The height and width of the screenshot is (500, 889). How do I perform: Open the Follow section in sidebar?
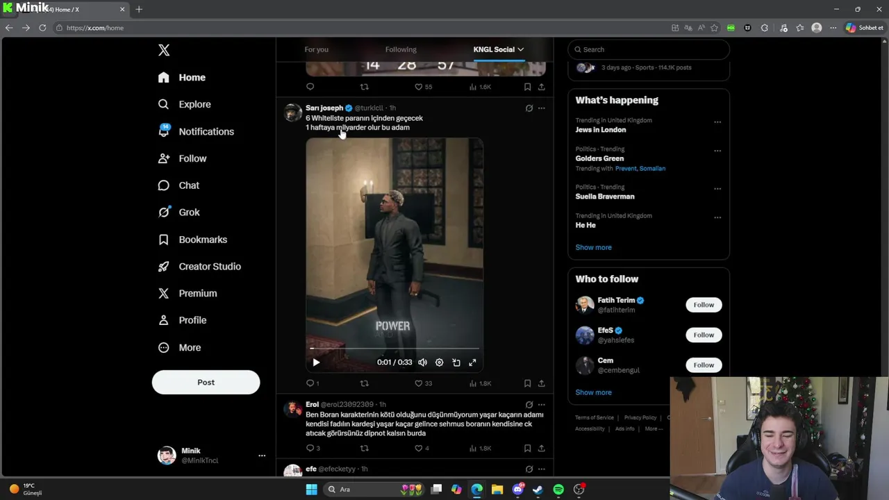click(183, 158)
